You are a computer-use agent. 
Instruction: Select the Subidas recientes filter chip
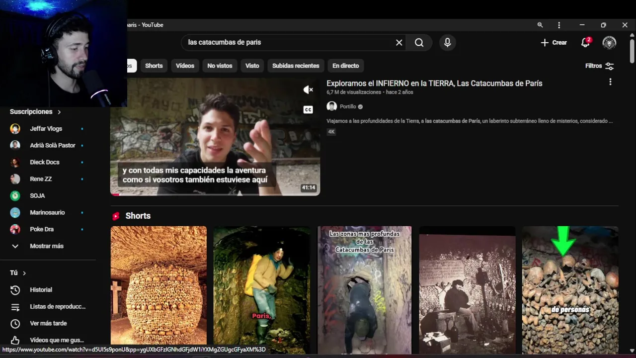tap(296, 66)
